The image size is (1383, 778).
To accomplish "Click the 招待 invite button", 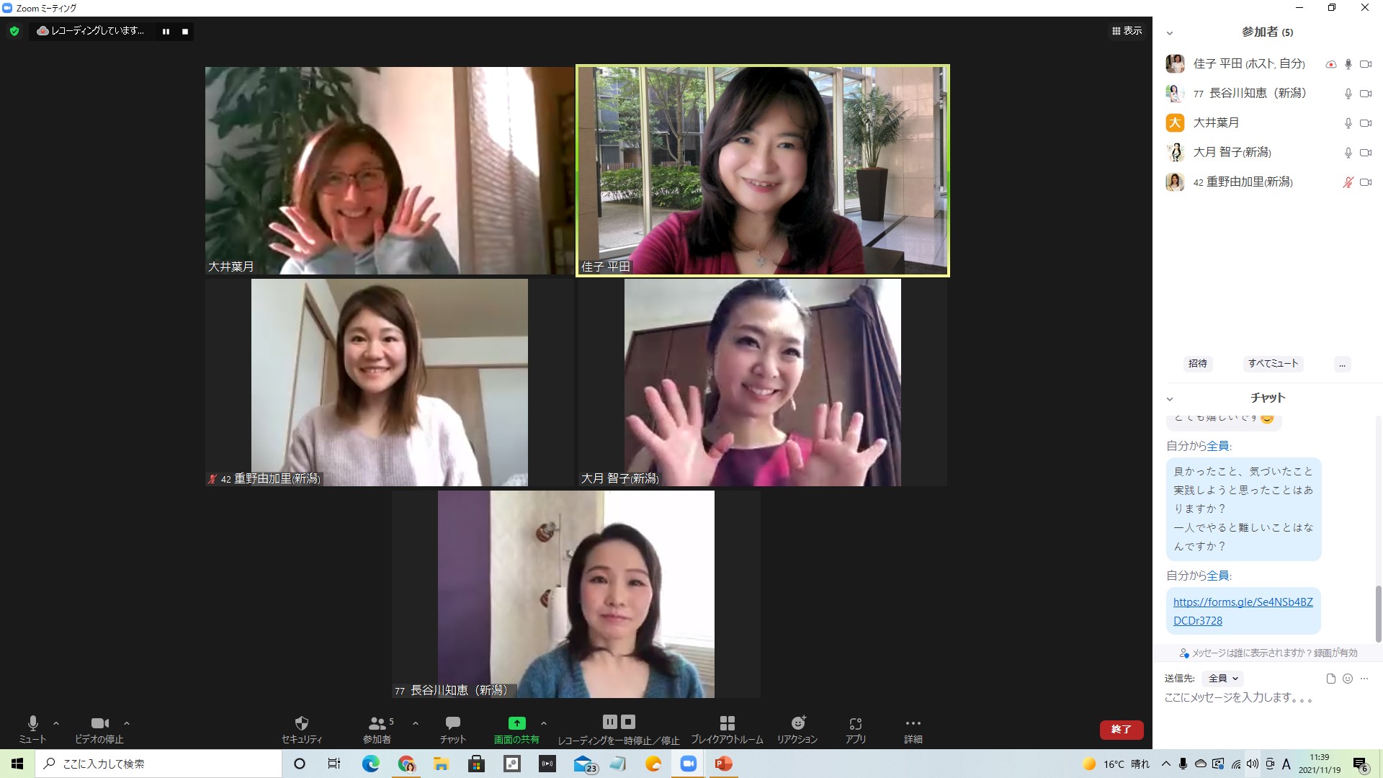I will tap(1198, 364).
